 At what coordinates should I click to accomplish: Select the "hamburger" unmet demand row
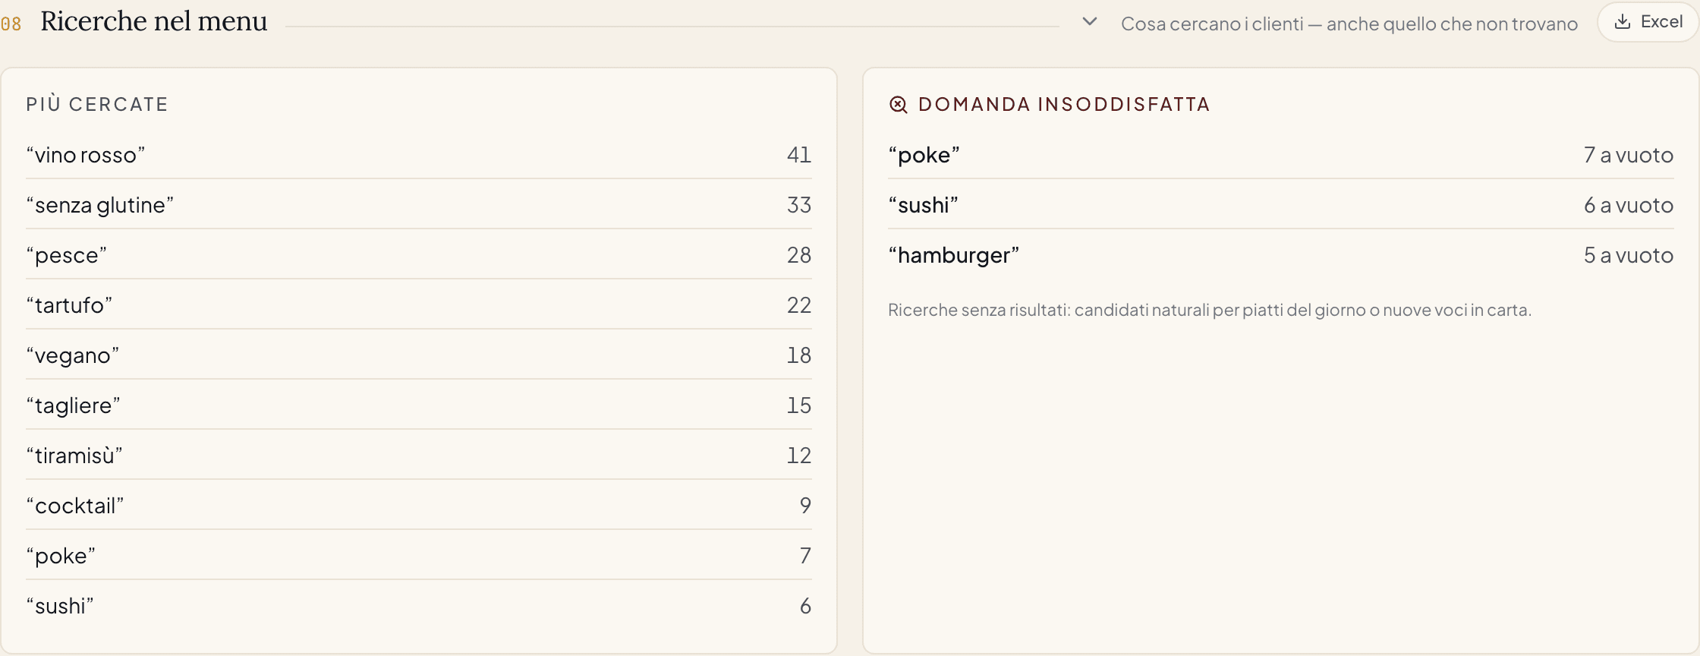[1281, 255]
